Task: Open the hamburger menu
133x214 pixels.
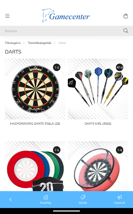Action: coord(7,16)
